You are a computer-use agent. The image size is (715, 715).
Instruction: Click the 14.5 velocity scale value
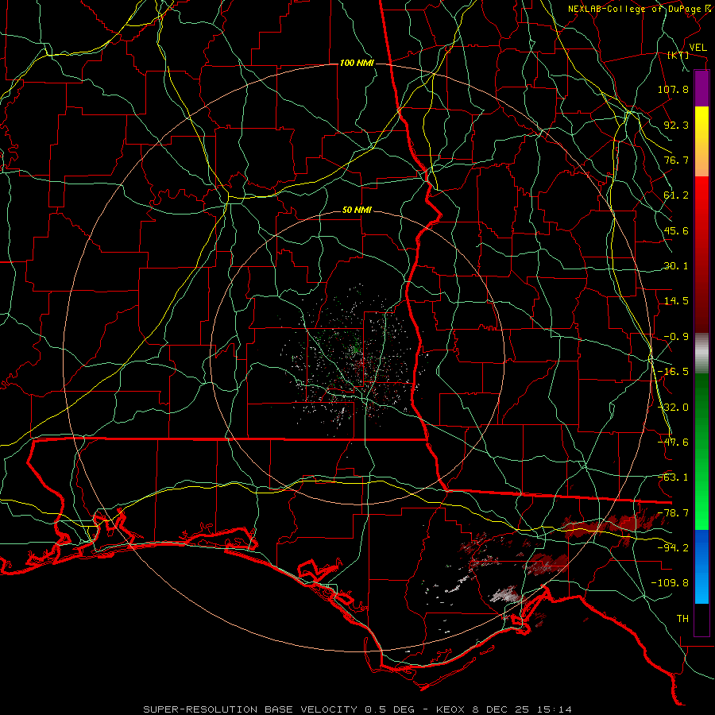click(676, 301)
